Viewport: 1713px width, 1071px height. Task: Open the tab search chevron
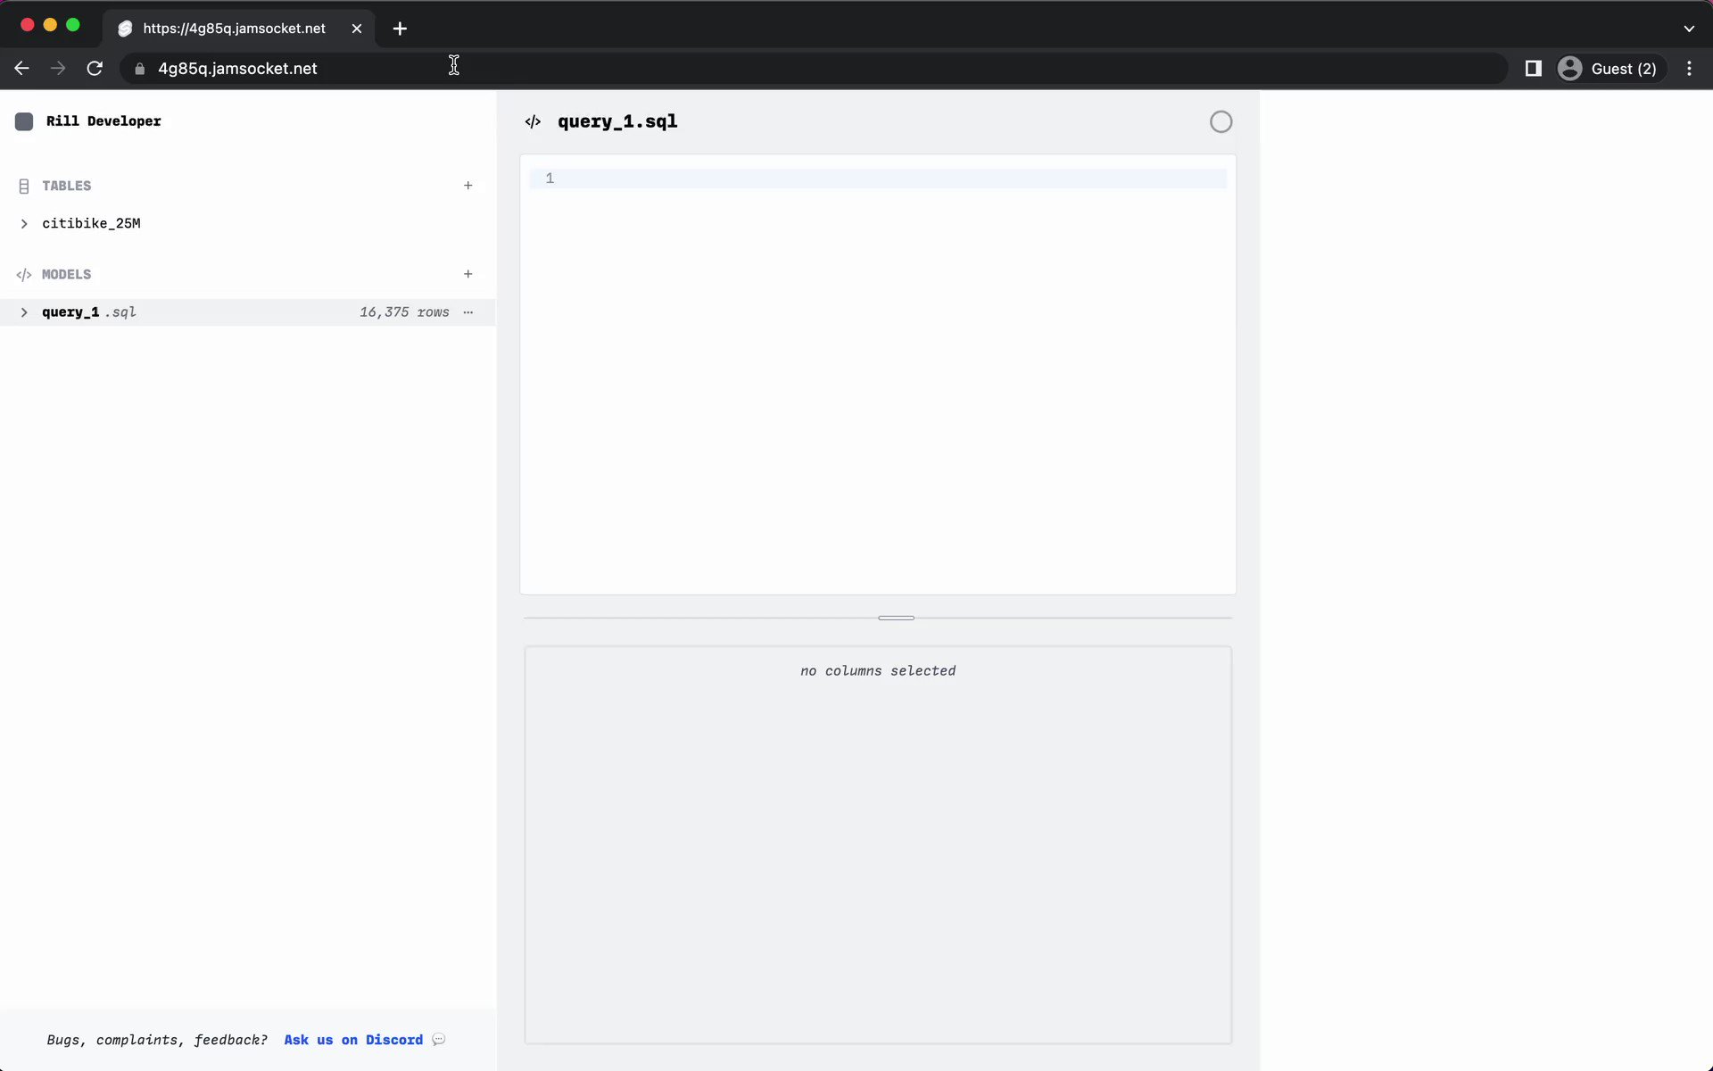coord(1689,29)
